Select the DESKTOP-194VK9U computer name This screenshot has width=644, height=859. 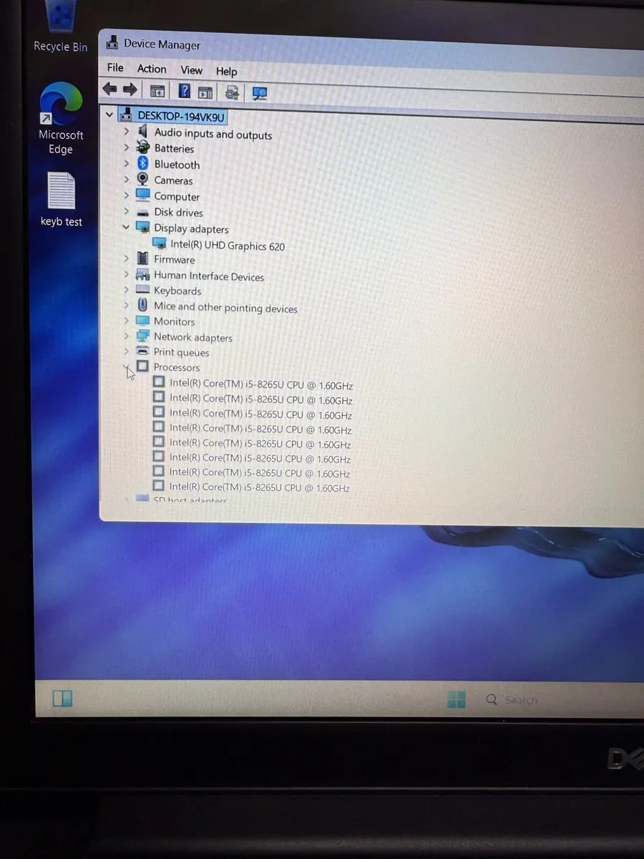pyautogui.click(x=182, y=115)
